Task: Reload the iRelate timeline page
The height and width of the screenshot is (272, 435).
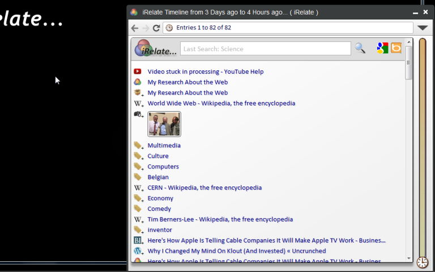Action: click(156, 28)
